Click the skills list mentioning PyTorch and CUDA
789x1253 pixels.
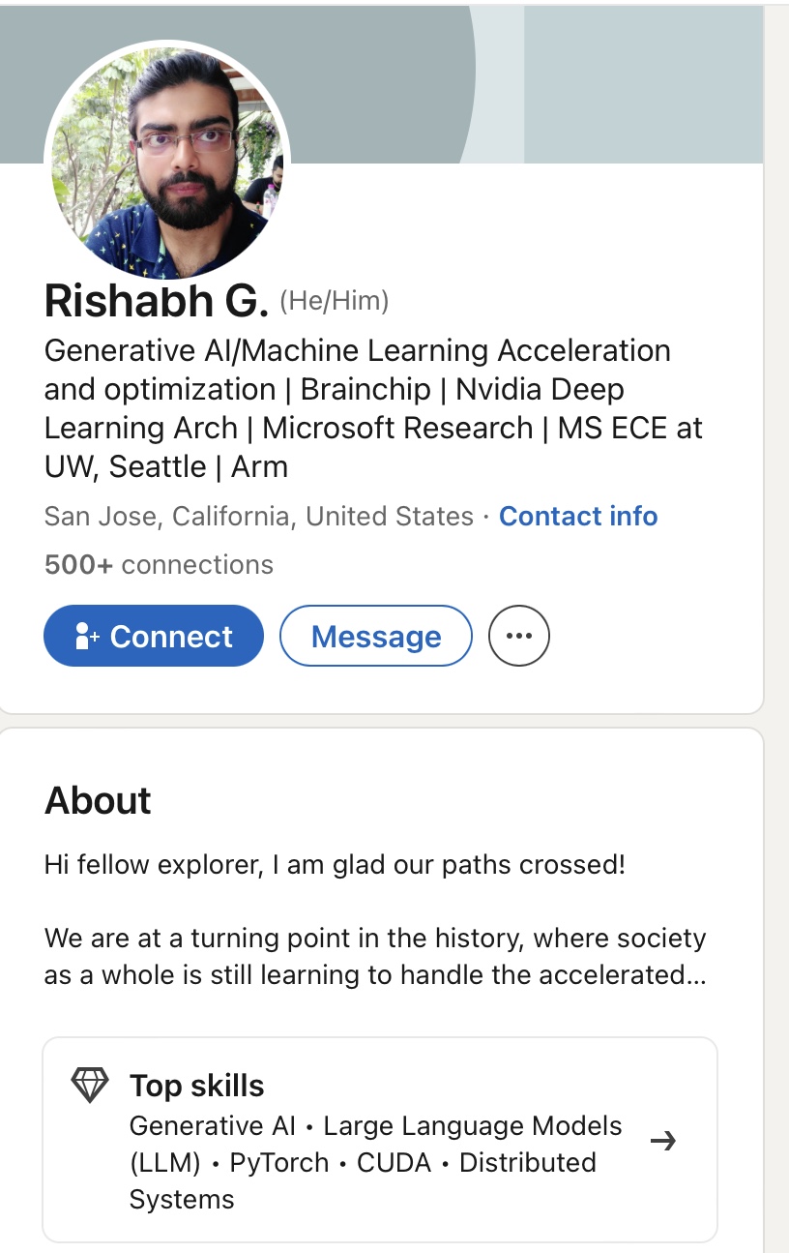coord(375,1162)
